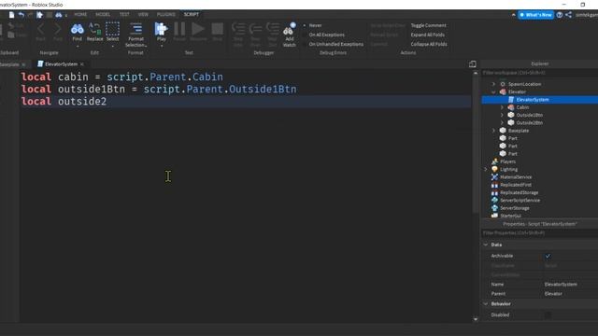Click the Resume test button
Viewport: 598px width, 336px height.
coord(197,29)
